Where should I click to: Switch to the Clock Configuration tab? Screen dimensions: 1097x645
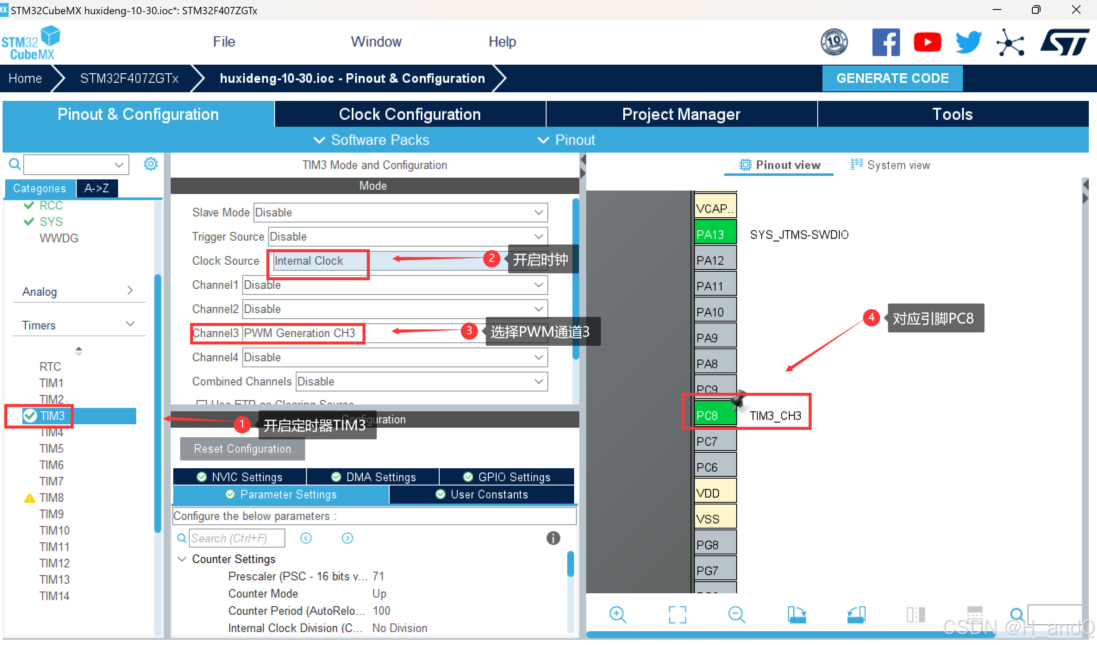click(409, 114)
